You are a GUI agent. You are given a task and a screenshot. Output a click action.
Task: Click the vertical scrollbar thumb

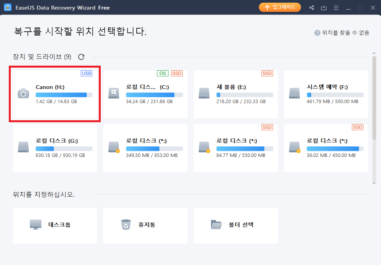(x=374, y=98)
